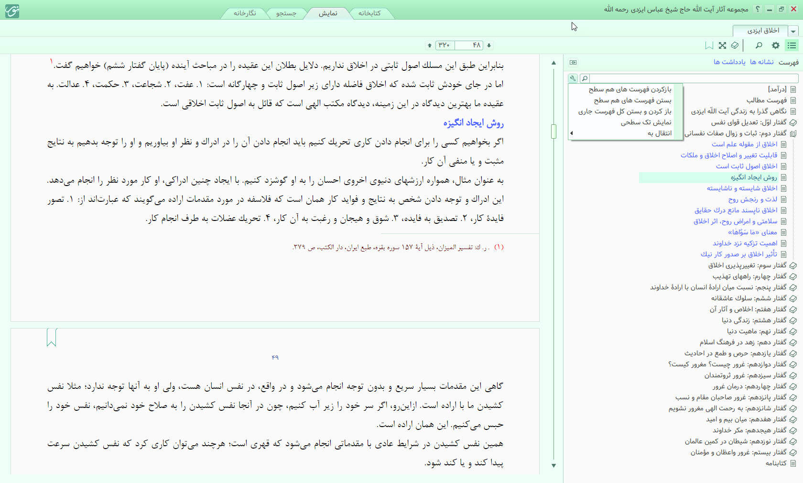Expand the انتقال به submenu

660,133
